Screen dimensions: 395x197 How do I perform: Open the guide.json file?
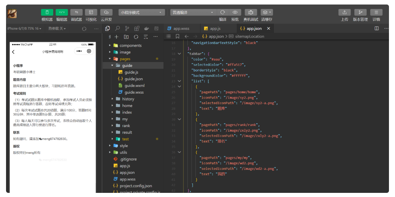(133, 79)
